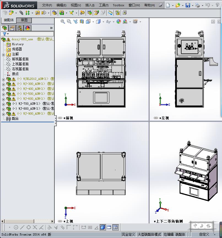
Task: Click Assembly Features icon
Action: click(62, 13)
